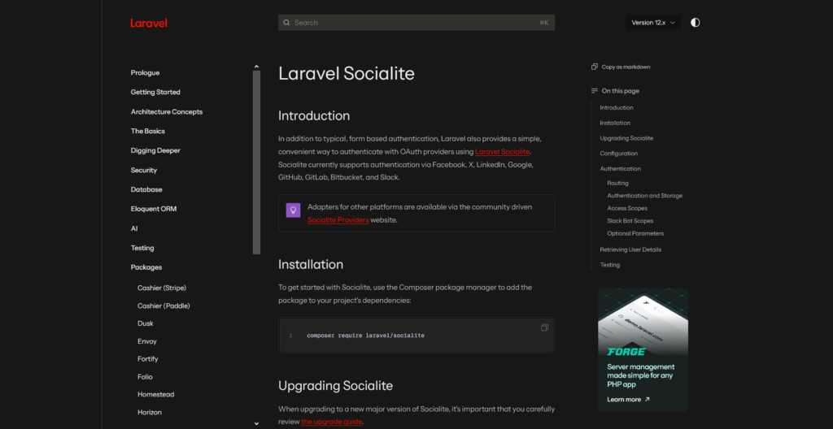Click the Laravel logo
The width and height of the screenshot is (833, 429).
pyautogui.click(x=149, y=23)
